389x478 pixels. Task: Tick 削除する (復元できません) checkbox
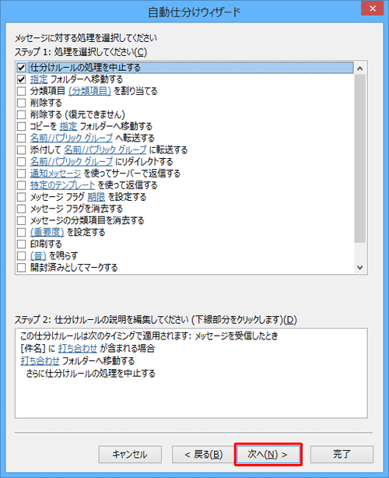(x=21, y=114)
